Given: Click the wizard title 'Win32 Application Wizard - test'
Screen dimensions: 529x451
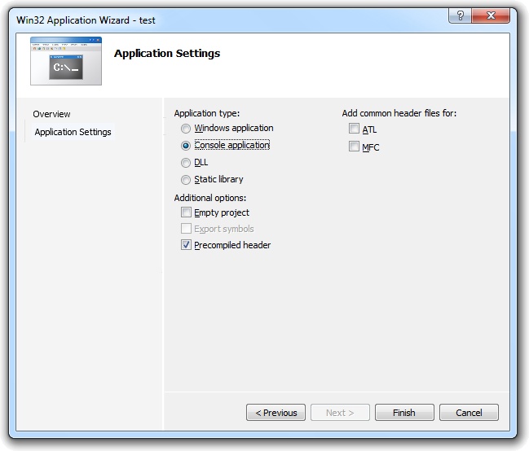Looking at the screenshot, I should (86, 20).
